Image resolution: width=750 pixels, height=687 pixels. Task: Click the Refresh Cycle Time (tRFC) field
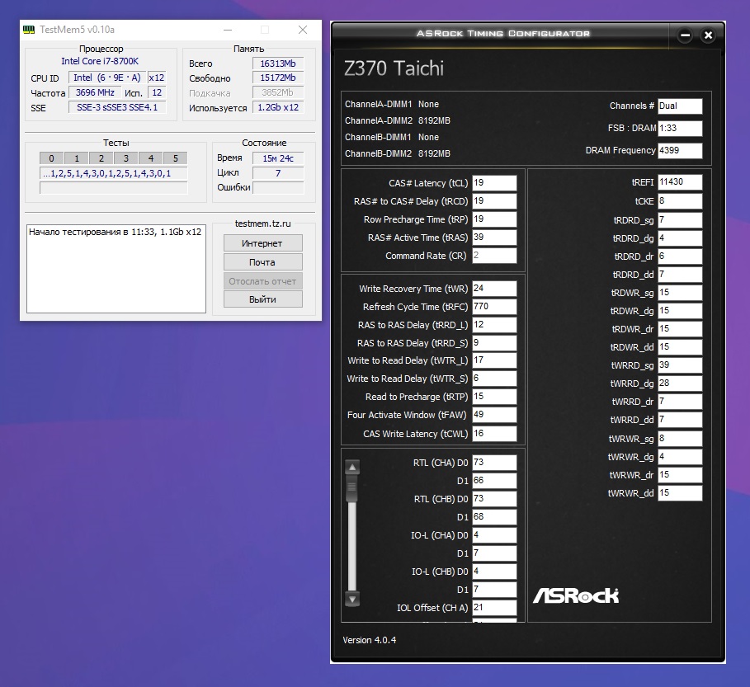[x=494, y=307]
